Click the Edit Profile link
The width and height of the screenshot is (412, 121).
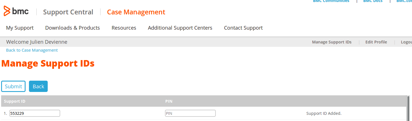coord(376,42)
